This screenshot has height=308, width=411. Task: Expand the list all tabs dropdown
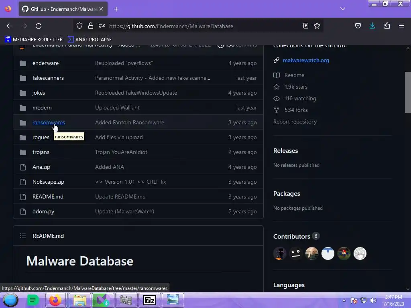343,9
